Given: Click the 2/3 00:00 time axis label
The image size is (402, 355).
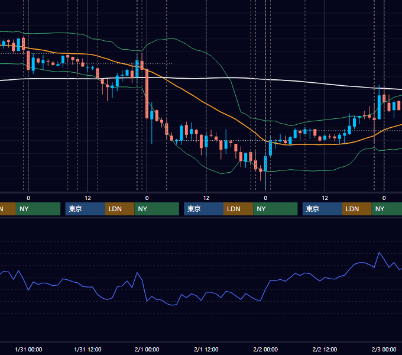Looking at the screenshot, I should tap(384, 349).
